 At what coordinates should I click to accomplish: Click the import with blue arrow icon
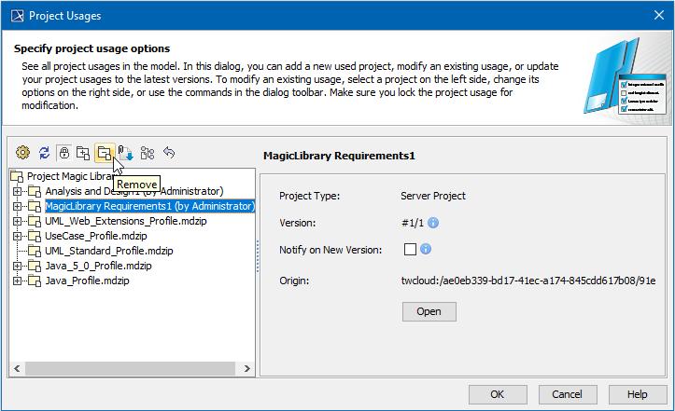(x=125, y=154)
